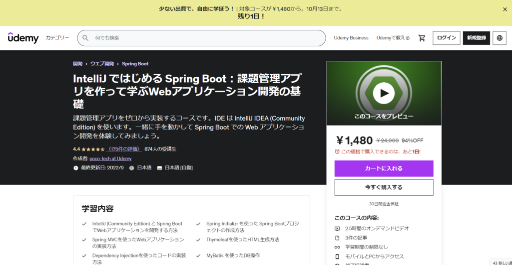The width and height of the screenshot is (512, 265).
Task: Click the このコースをプレビュー label
Action: pos(384,116)
